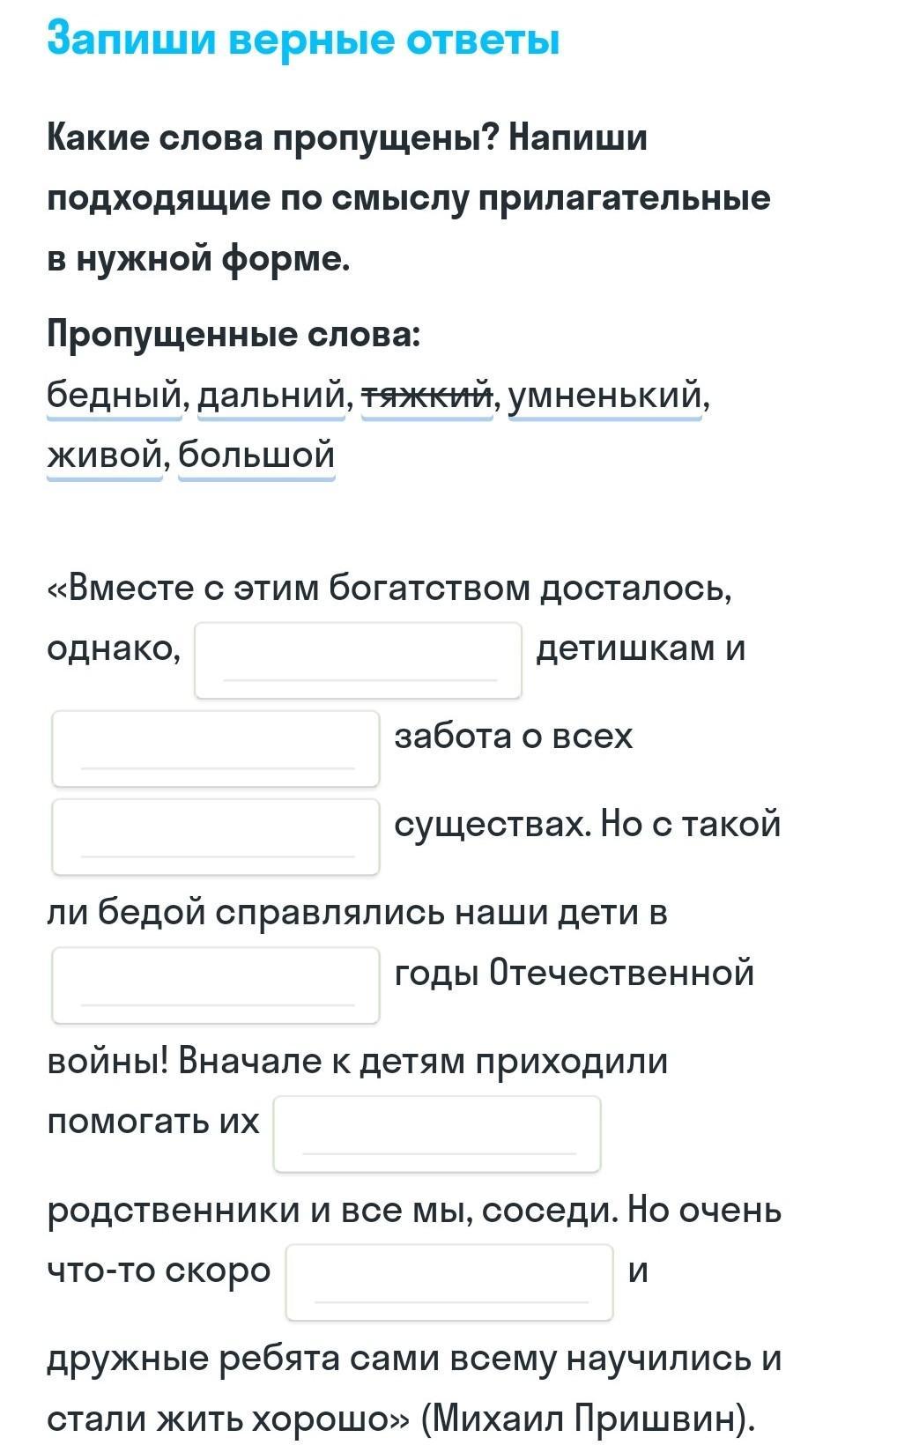Select the blank before «годы Отечественной»
The height and width of the screenshot is (1445, 897).
point(216,984)
